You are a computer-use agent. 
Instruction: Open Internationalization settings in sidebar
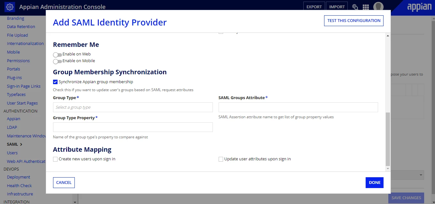click(x=25, y=44)
